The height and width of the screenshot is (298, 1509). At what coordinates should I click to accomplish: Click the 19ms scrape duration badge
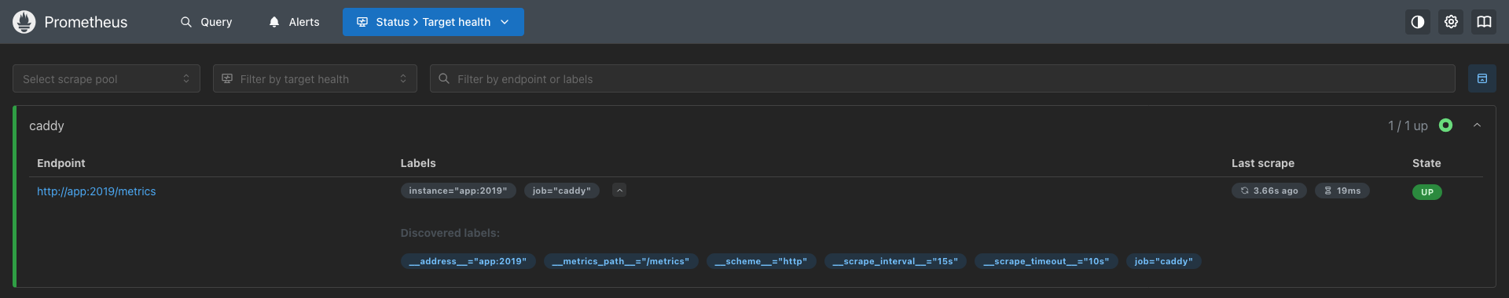pos(1342,191)
